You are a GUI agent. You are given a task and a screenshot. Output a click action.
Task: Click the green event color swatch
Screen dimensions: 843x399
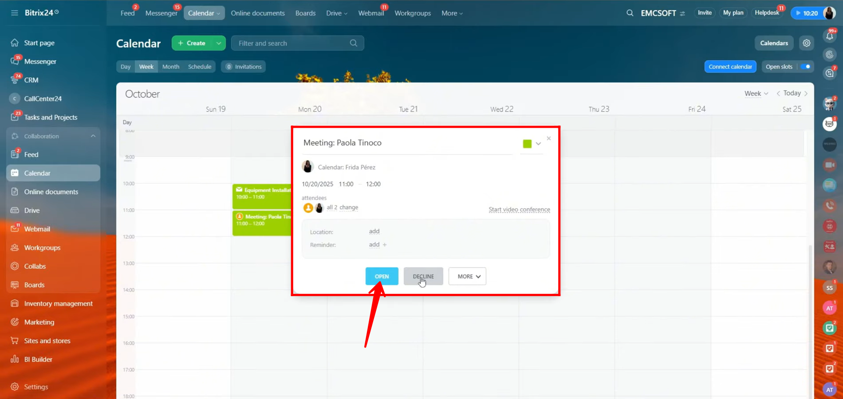527,144
